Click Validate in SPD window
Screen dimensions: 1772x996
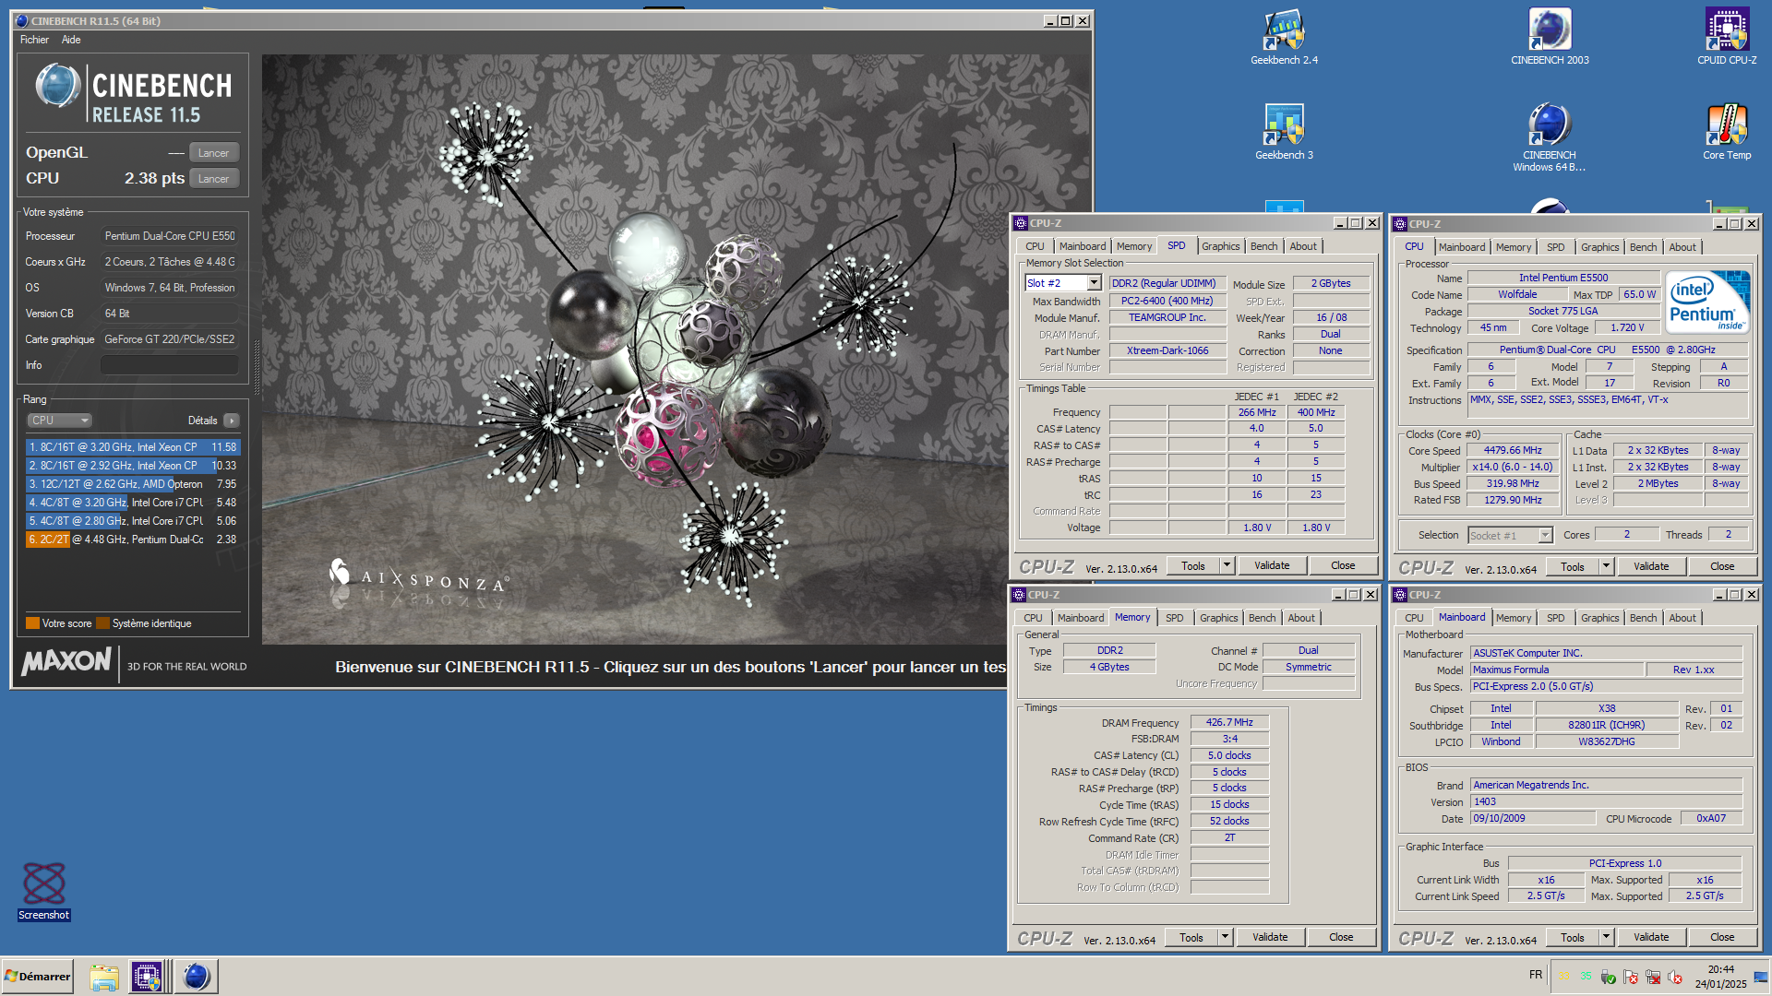point(1272,565)
